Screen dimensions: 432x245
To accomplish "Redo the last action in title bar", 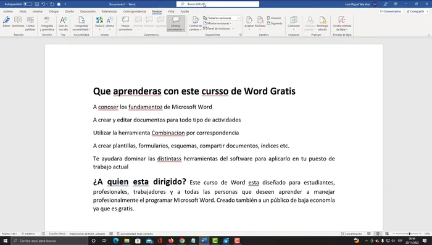I will tap(52, 4).
